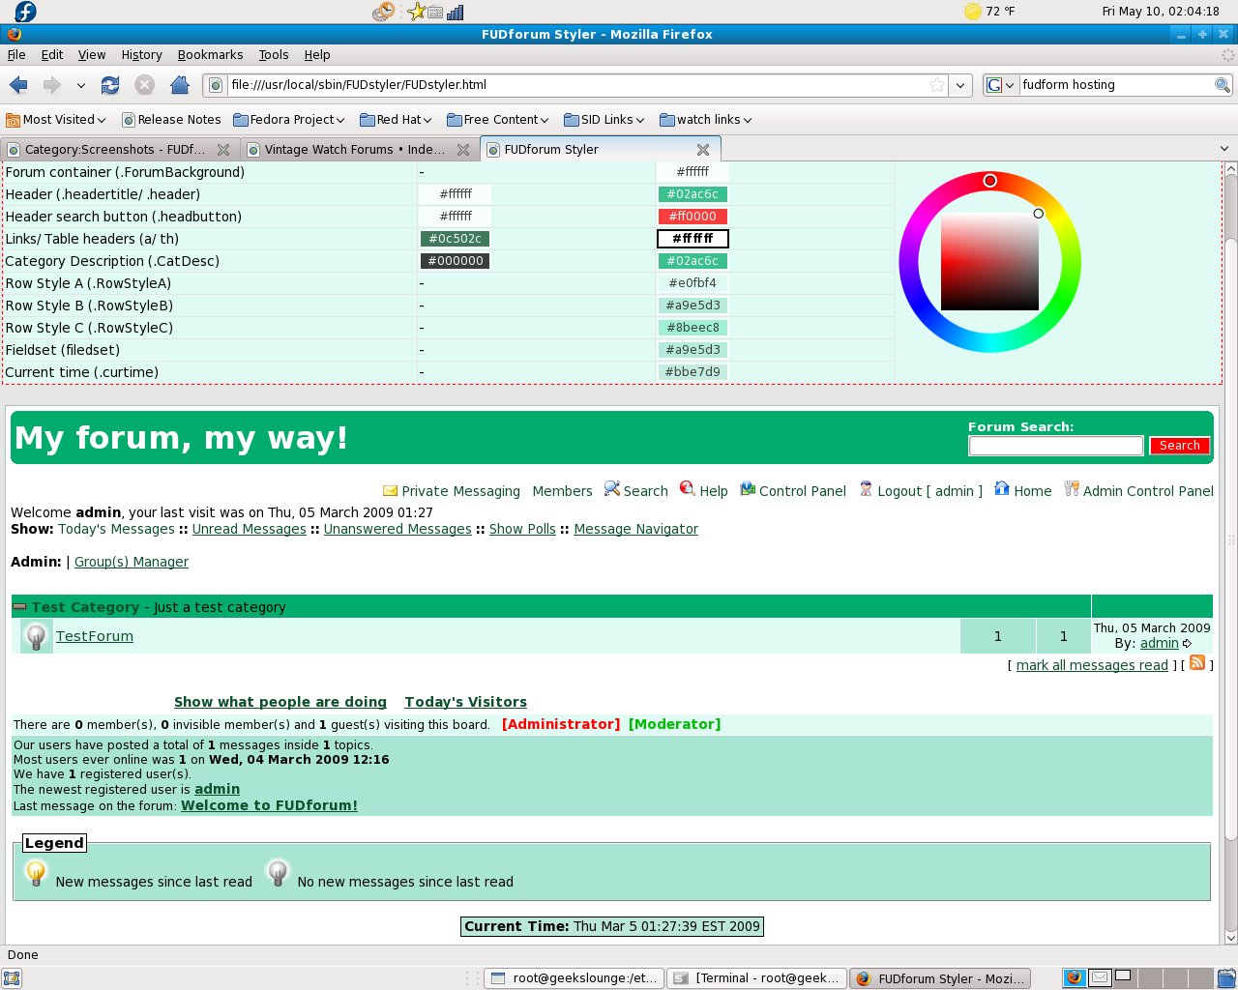The image size is (1238, 990).
Task: Open the Bookmarks menu
Action: pyautogui.click(x=210, y=55)
